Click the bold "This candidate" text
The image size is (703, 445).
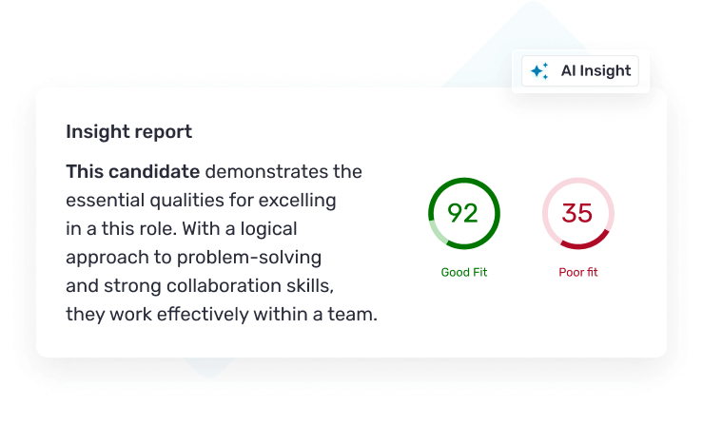tap(132, 172)
